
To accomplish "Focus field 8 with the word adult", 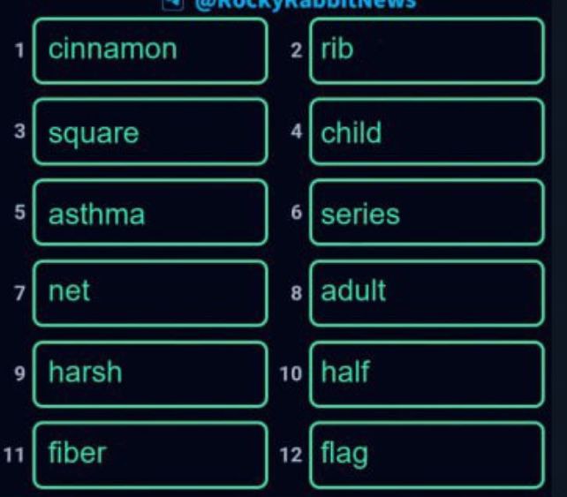I will pyautogui.click(x=427, y=293).
